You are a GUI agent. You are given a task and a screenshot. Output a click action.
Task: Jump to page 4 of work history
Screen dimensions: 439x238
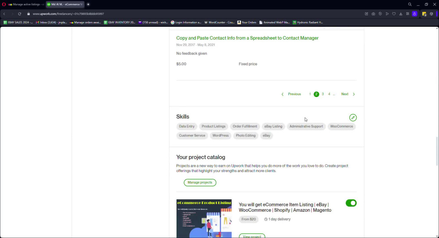coord(329,94)
